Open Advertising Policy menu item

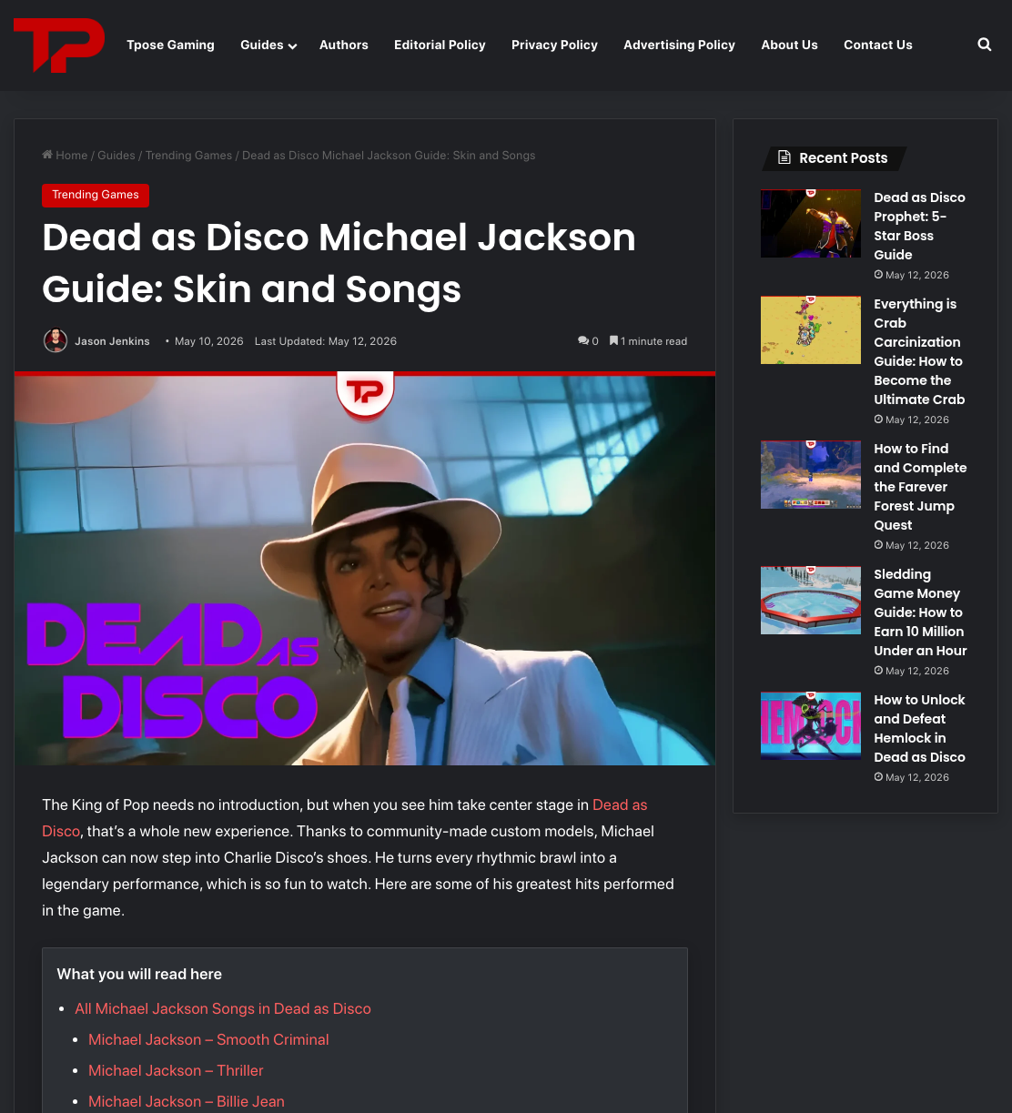tap(679, 45)
